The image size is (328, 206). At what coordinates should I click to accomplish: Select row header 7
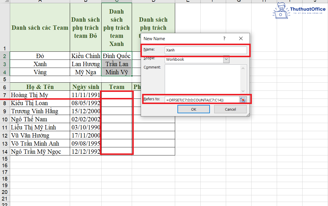4,95
